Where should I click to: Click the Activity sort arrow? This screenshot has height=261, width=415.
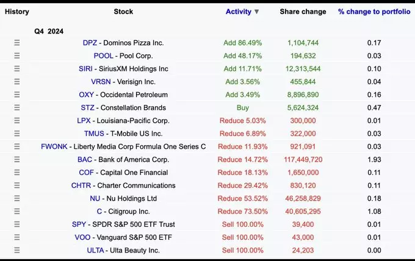(257, 12)
